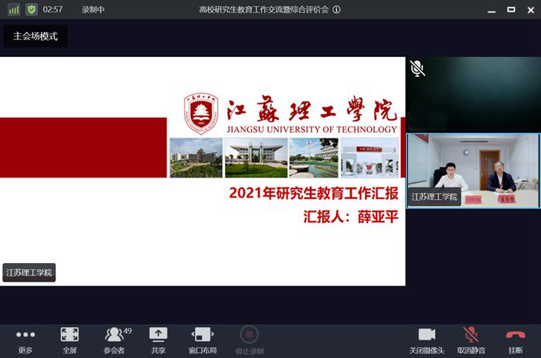The height and width of the screenshot is (358, 541).
Task: Click the left arrow on 窗口布局 icon
Action: (x=192, y=334)
